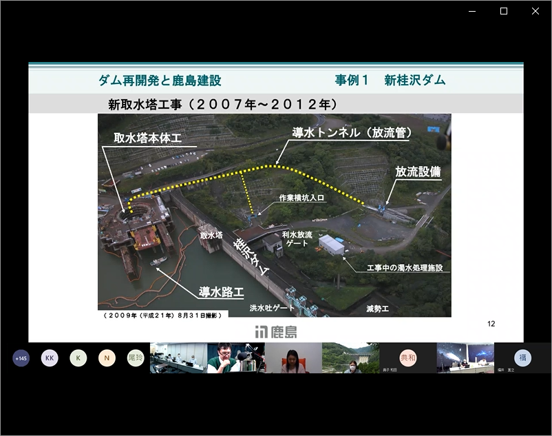Click the +145 more participants badge
552x436 pixels.
tap(21, 358)
